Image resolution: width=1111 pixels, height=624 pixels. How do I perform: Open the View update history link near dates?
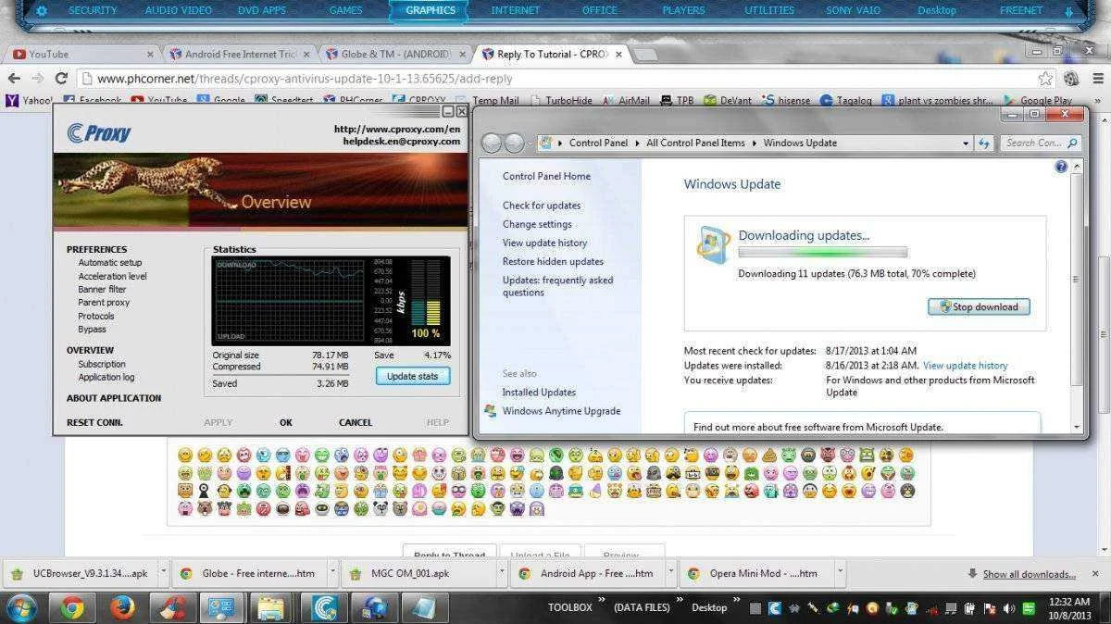(965, 366)
